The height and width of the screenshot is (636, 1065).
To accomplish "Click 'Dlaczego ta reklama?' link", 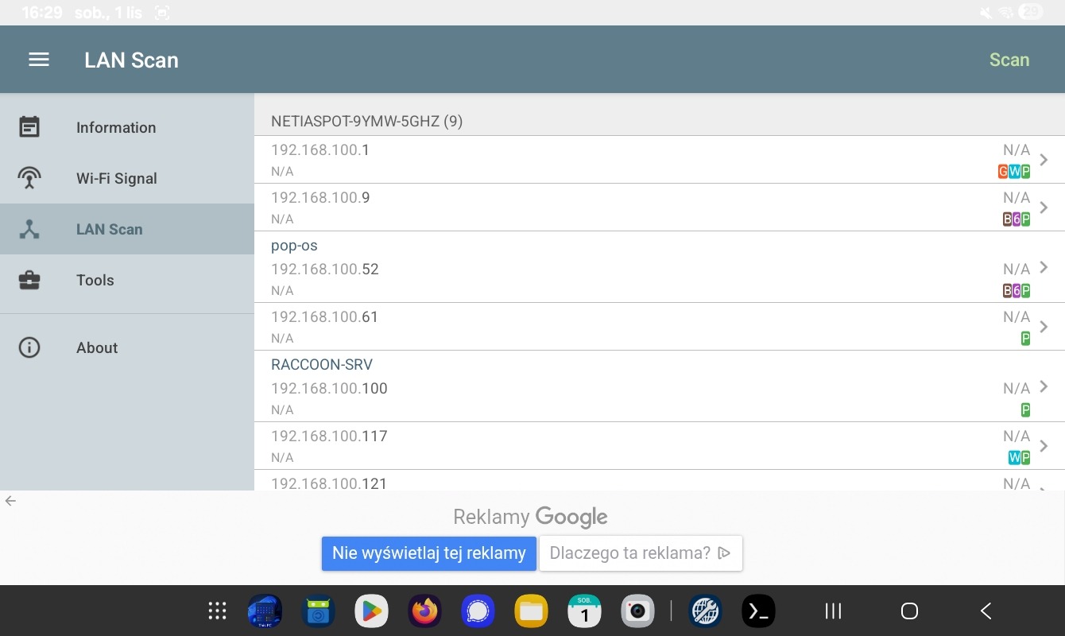I will pos(640,553).
